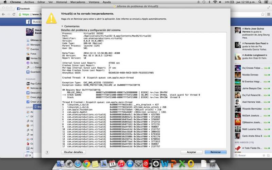Screen dimensions: 272x170
Task: Open chat with Ricardo Bermúdez
Action: [x=253, y=109]
